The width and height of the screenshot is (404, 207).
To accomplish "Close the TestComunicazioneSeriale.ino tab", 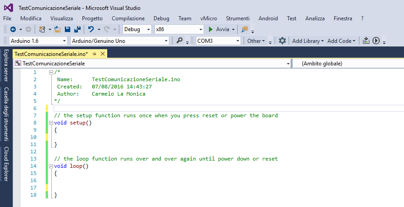I will [103, 54].
